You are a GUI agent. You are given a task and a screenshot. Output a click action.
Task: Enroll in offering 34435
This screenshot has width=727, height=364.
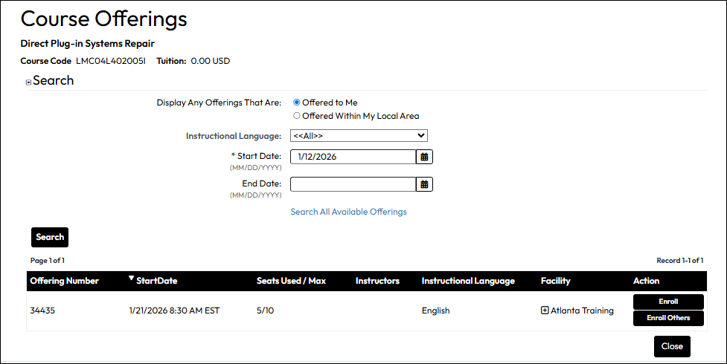(667, 302)
